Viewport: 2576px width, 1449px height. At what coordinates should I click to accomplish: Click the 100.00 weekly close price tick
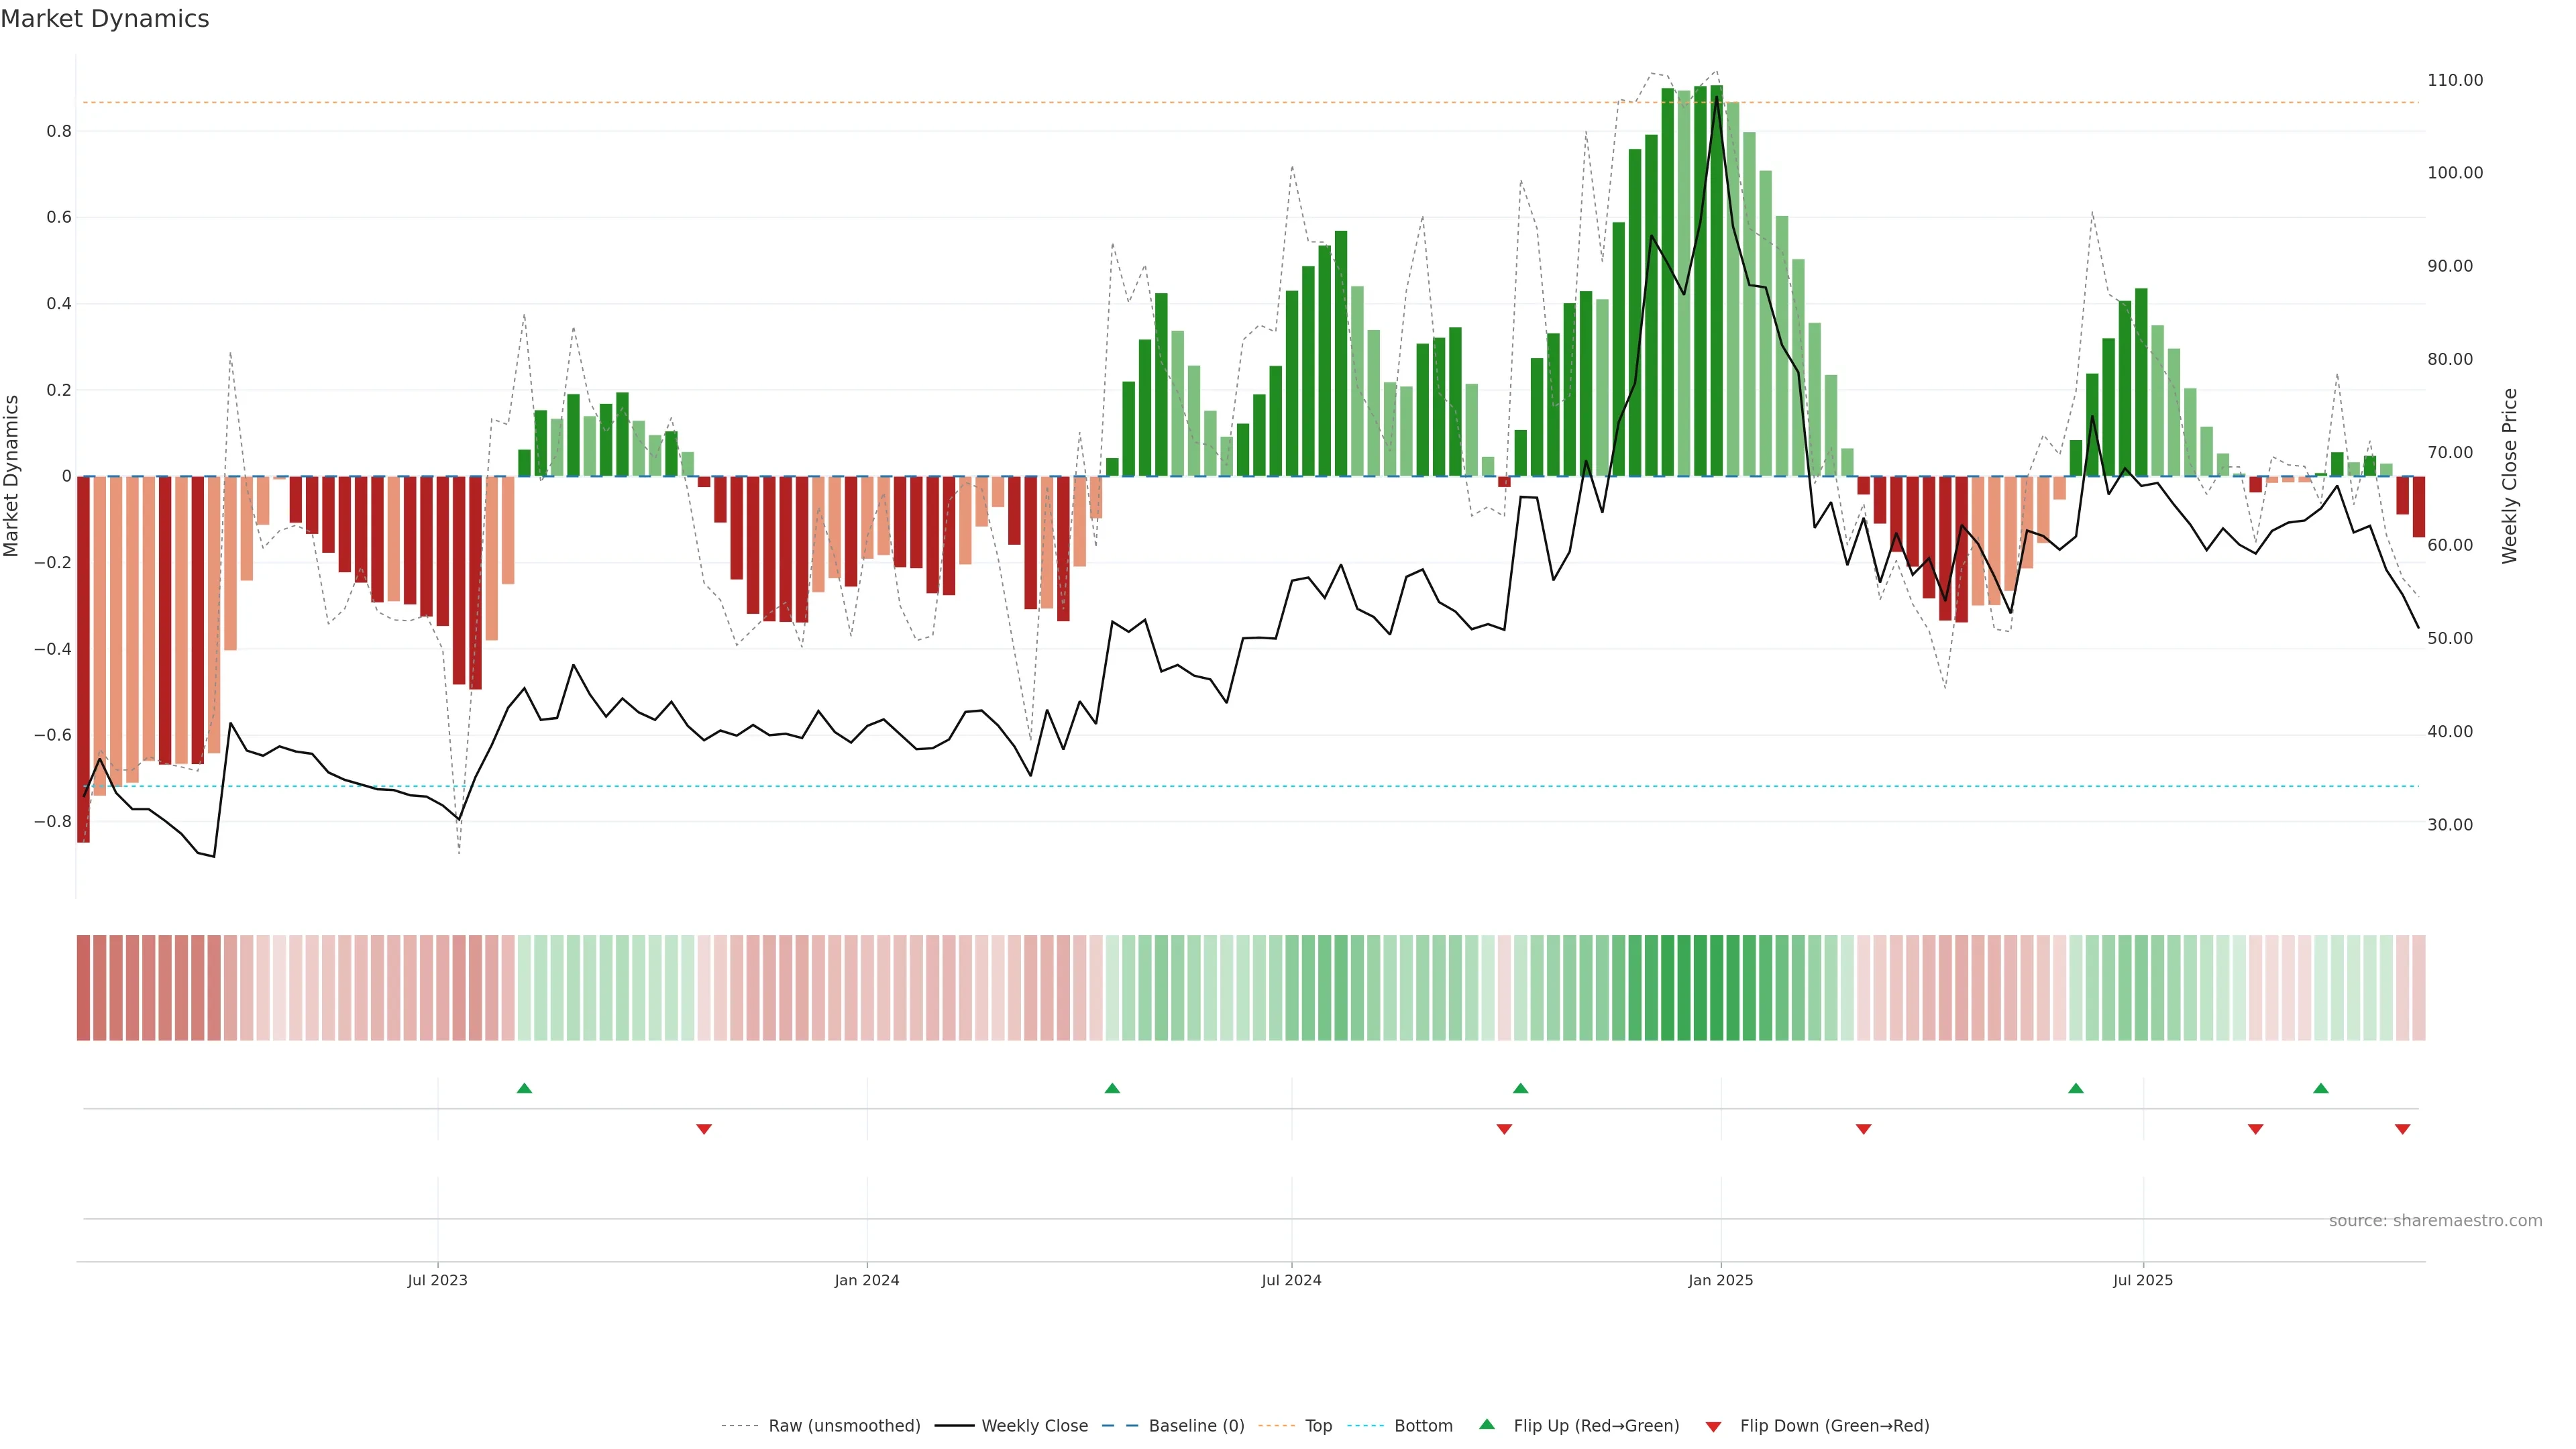(2455, 173)
